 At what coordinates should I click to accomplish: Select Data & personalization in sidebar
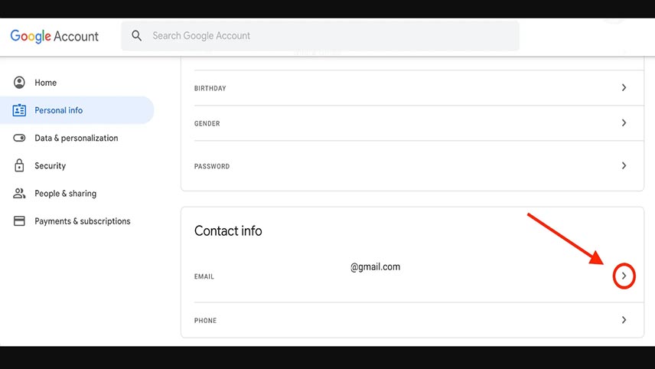(x=77, y=138)
